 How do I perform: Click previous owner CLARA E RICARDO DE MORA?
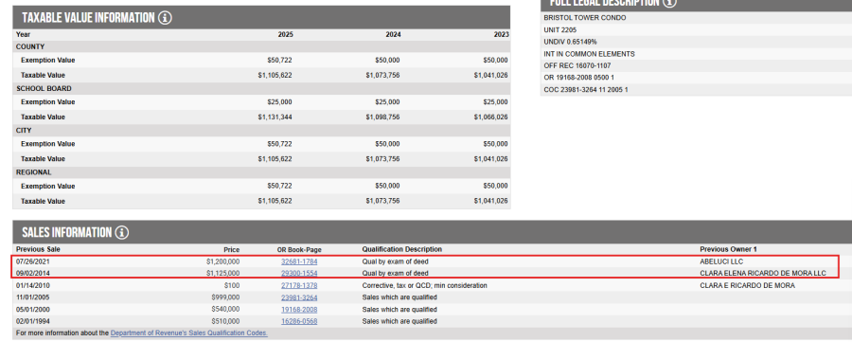click(x=747, y=285)
